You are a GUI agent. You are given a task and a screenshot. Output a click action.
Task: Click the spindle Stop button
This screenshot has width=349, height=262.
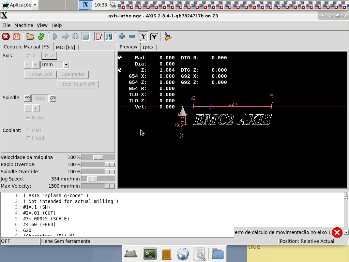click(40, 98)
